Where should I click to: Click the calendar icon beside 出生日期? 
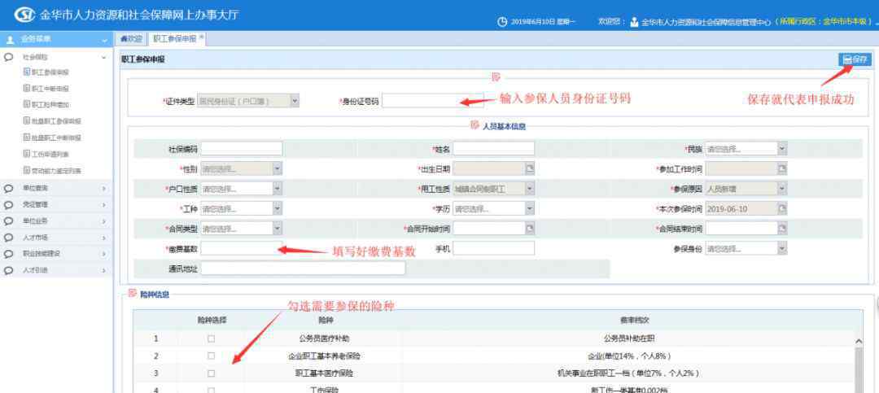point(529,168)
